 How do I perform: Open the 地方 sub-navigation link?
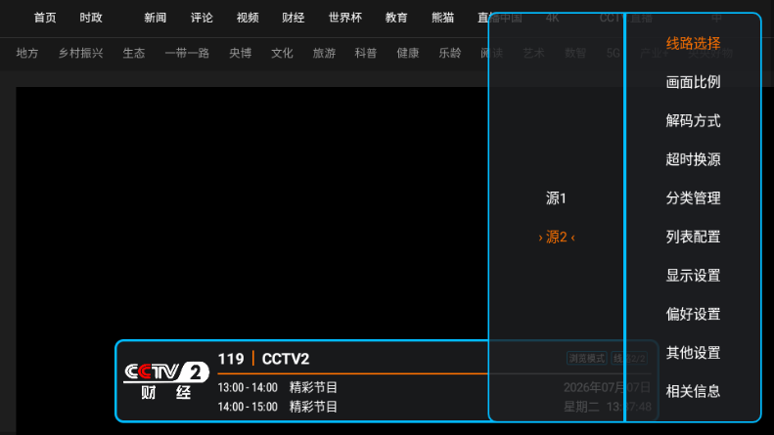tap(27, 53)
